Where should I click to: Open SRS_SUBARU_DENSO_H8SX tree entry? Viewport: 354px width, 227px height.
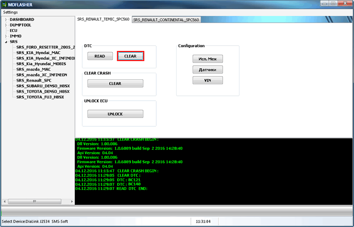click(x=43, y=86)
